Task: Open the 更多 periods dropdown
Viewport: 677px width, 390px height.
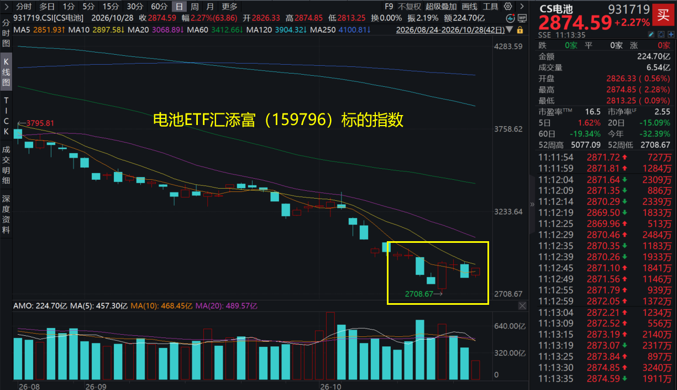Action: pyautogui.click(x=229, y=7)
